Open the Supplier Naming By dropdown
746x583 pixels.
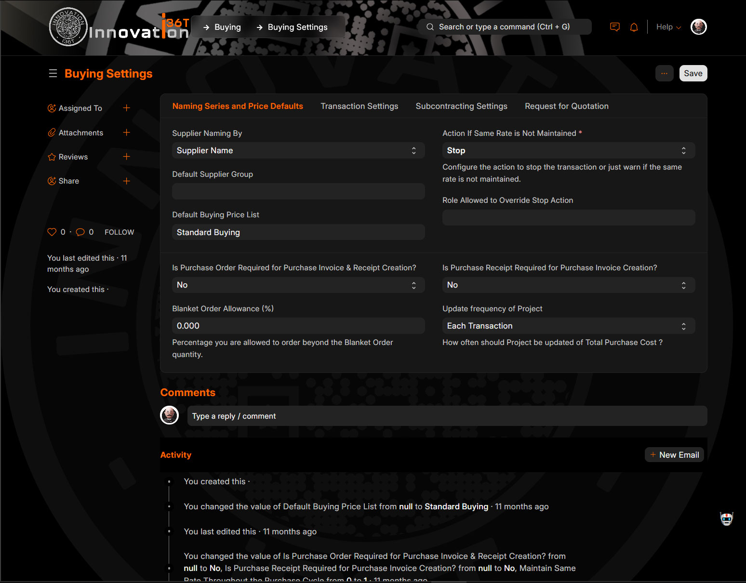pos(298,150)
